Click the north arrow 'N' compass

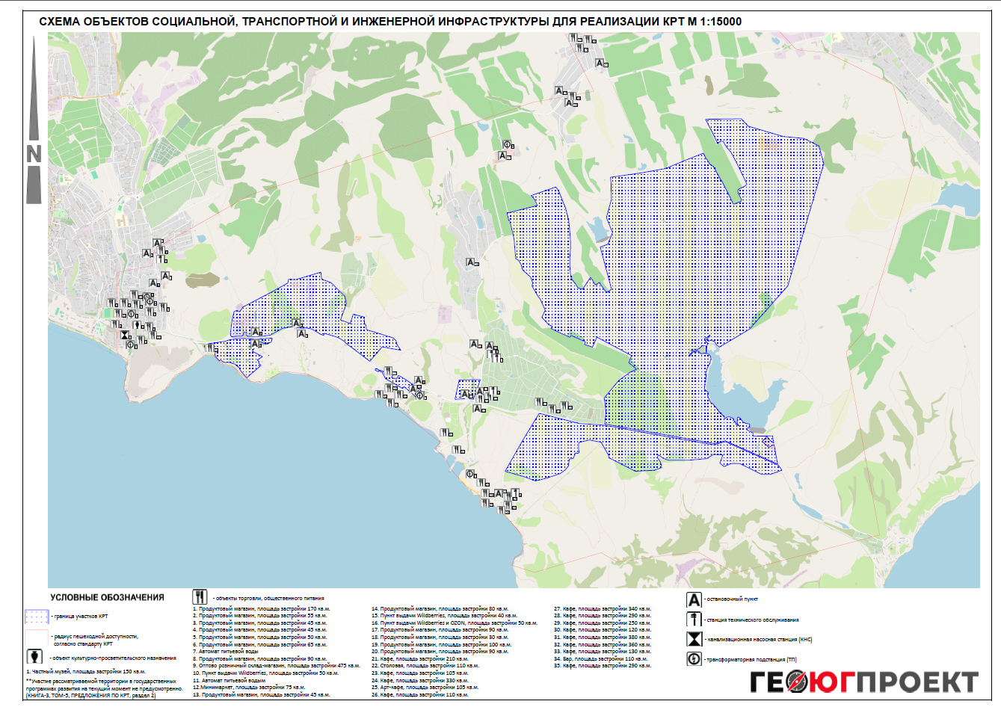coord(34,120)
